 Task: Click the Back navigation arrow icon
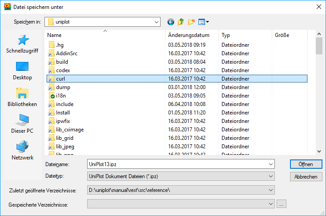(x=171, y=22)
